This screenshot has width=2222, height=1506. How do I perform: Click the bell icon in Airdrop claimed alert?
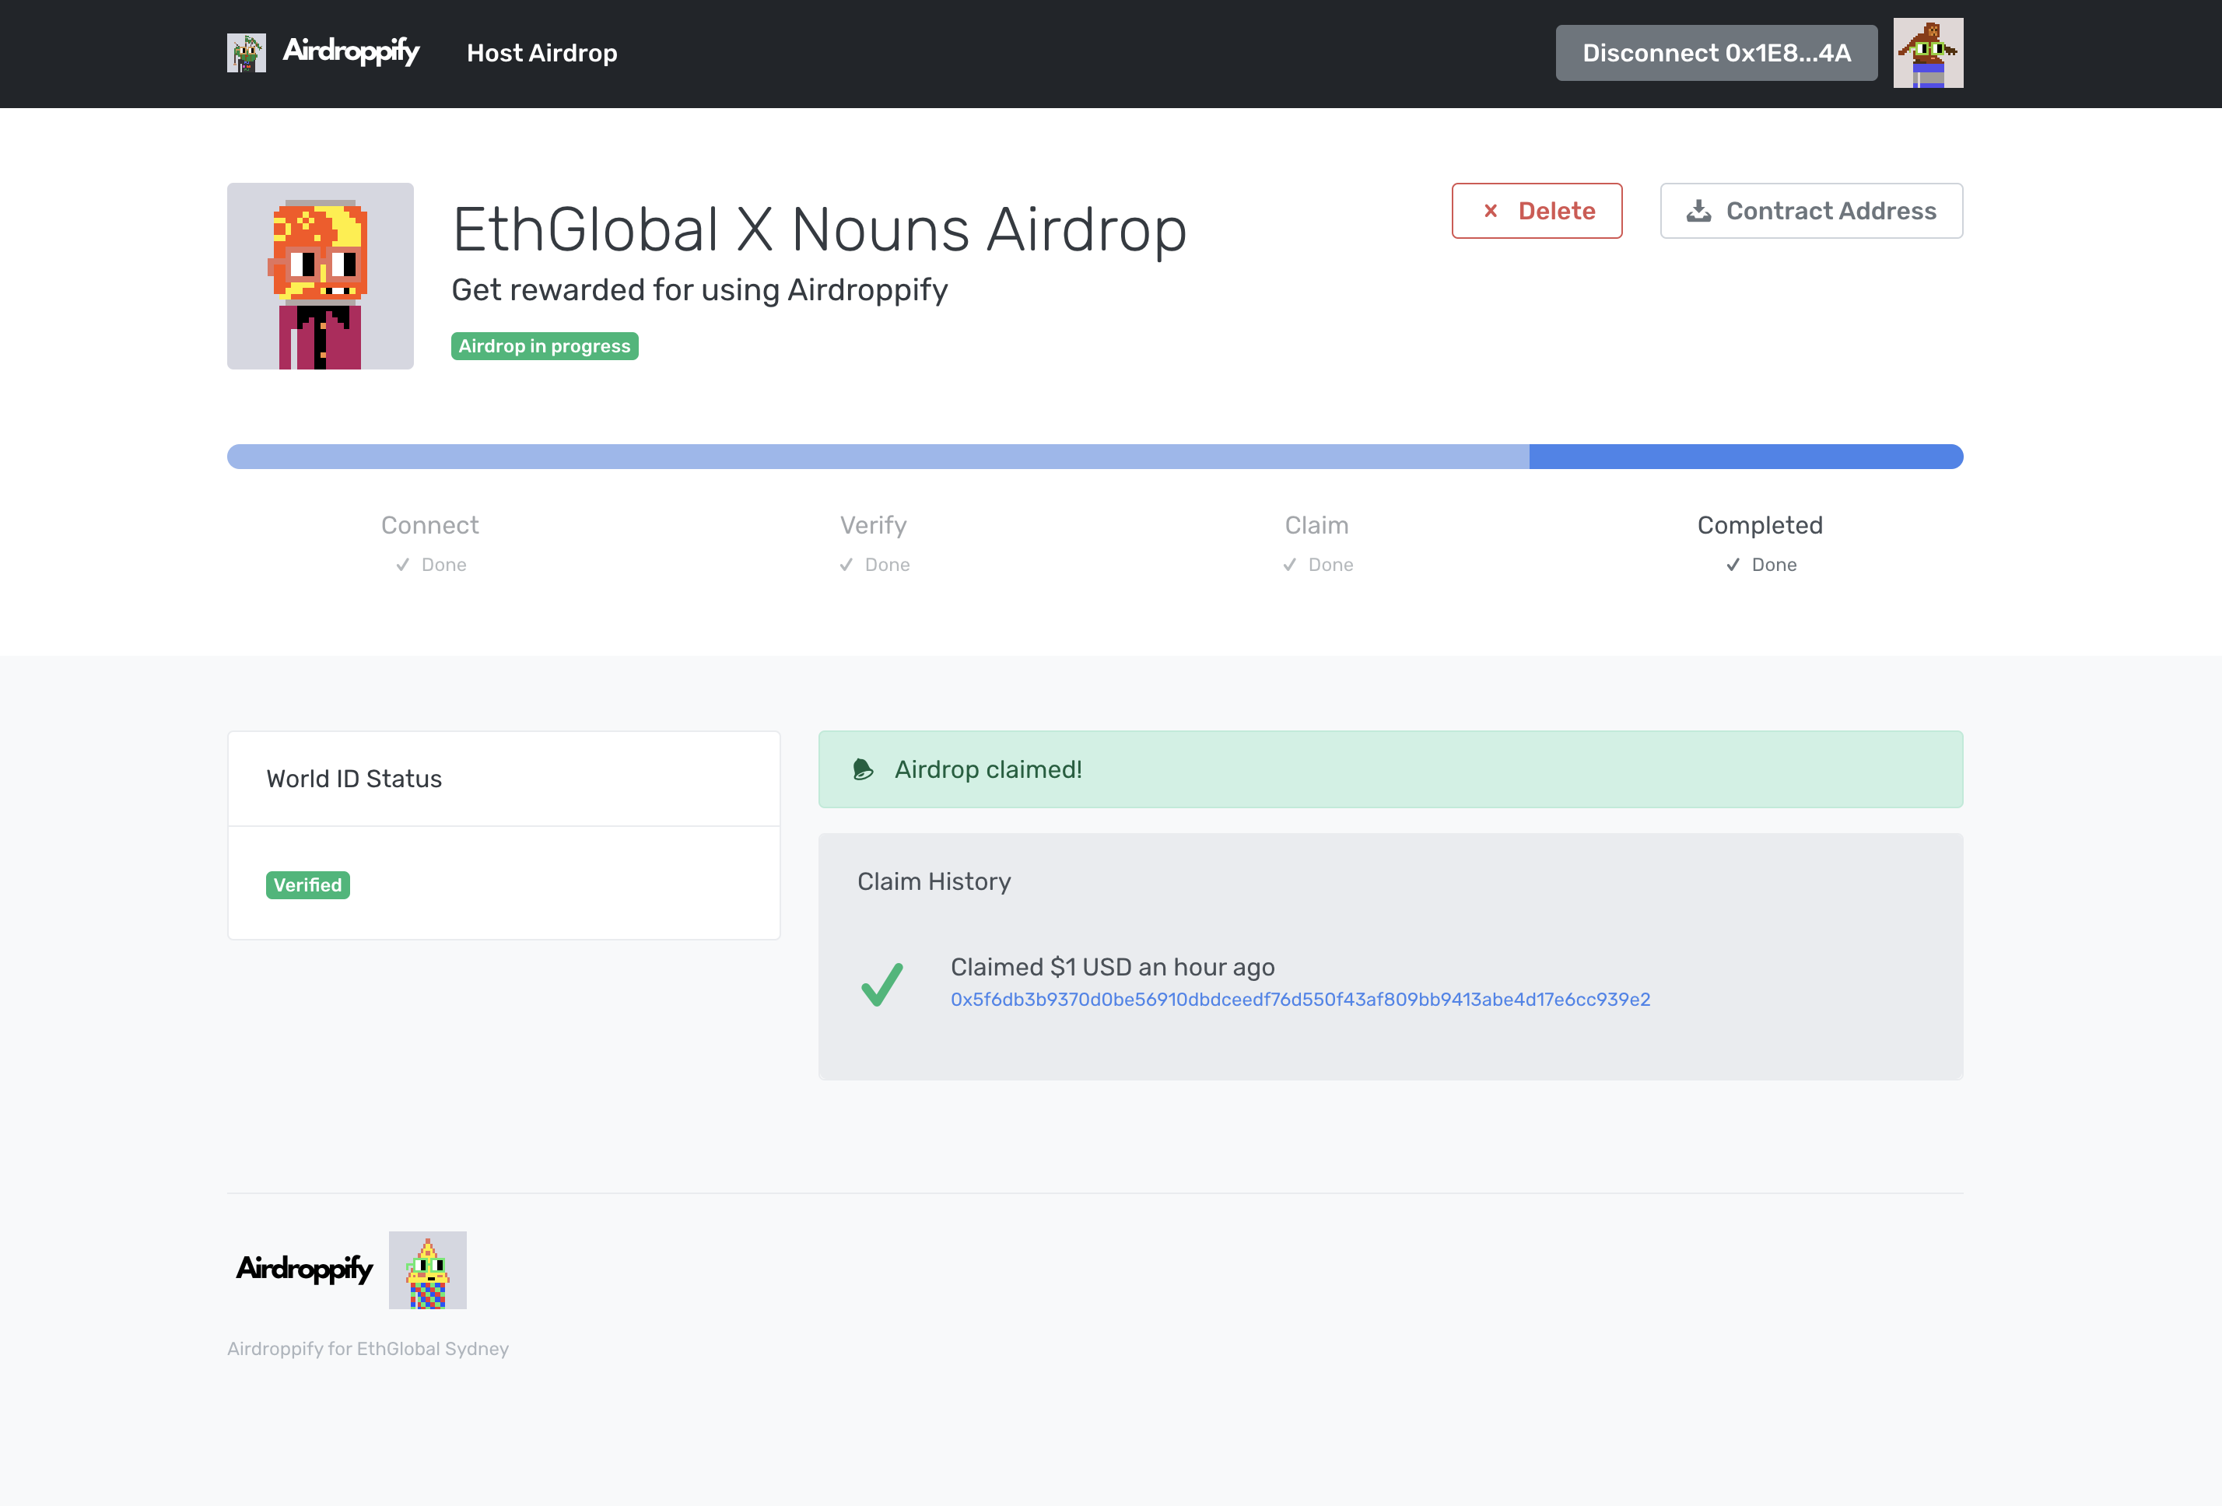(x=862, y=770)
